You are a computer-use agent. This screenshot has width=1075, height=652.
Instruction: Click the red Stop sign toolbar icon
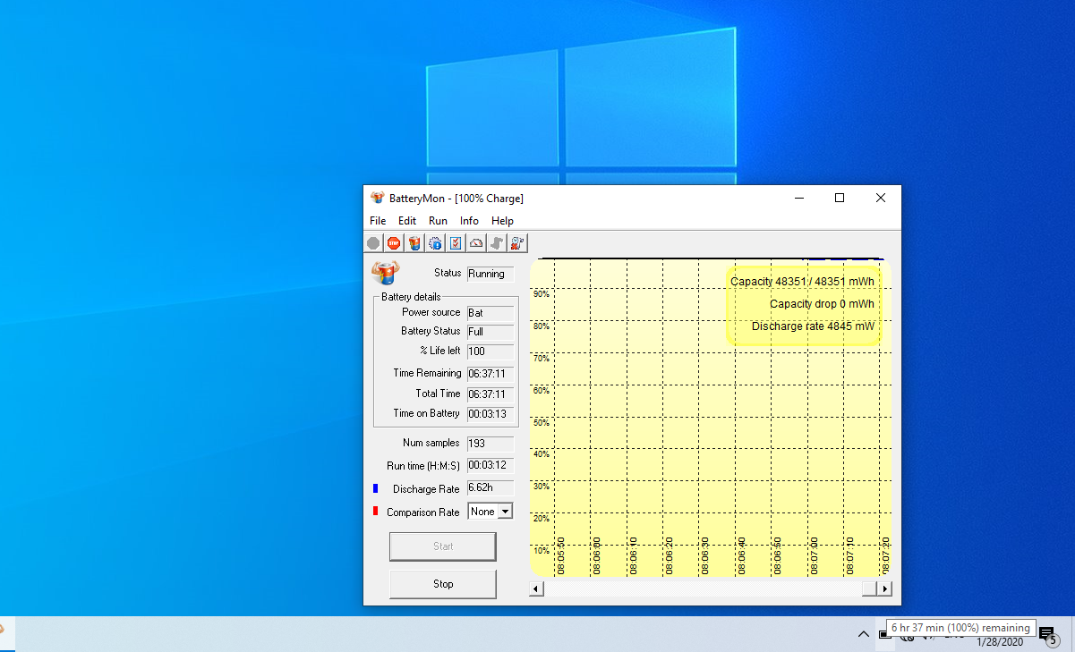394,242
